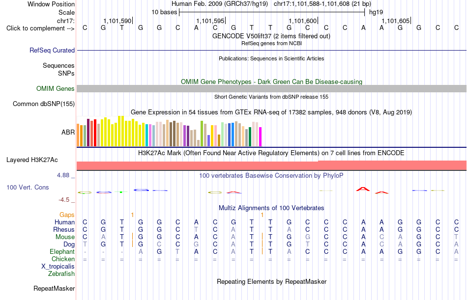Click the Scale label
The height and width of the screenshot is (300, 467).
tap(67, 12)
